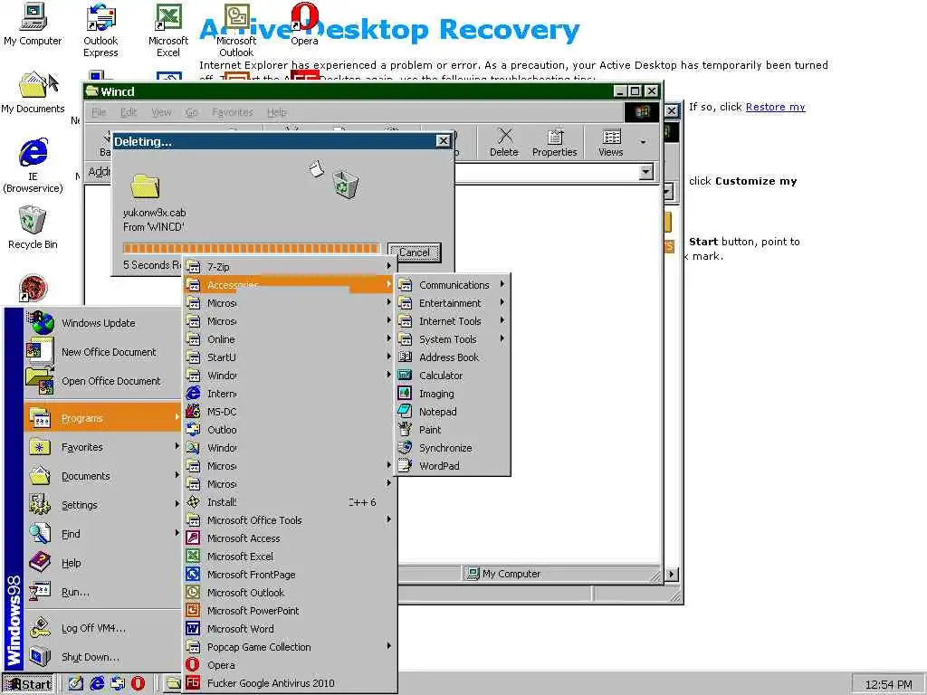Screen dimensions: 927x695
Task: Select Accessories in the Programs menu
Action: (289, 285)
